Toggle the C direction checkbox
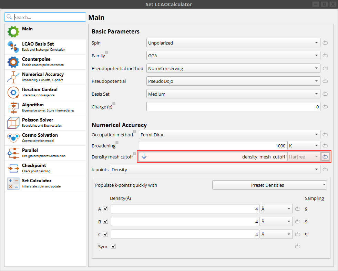This screenshot has width=338, height=271. (x=105, y=234)
